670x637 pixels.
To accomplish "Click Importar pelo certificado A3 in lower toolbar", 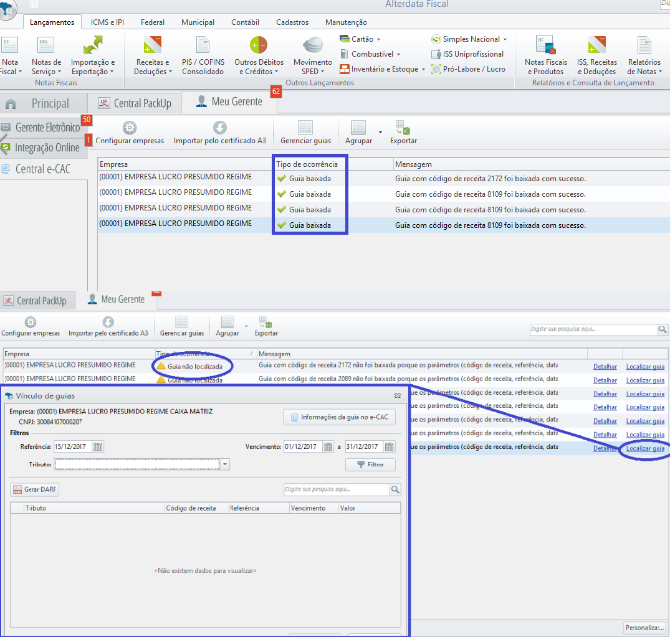I will coord(108,327).
